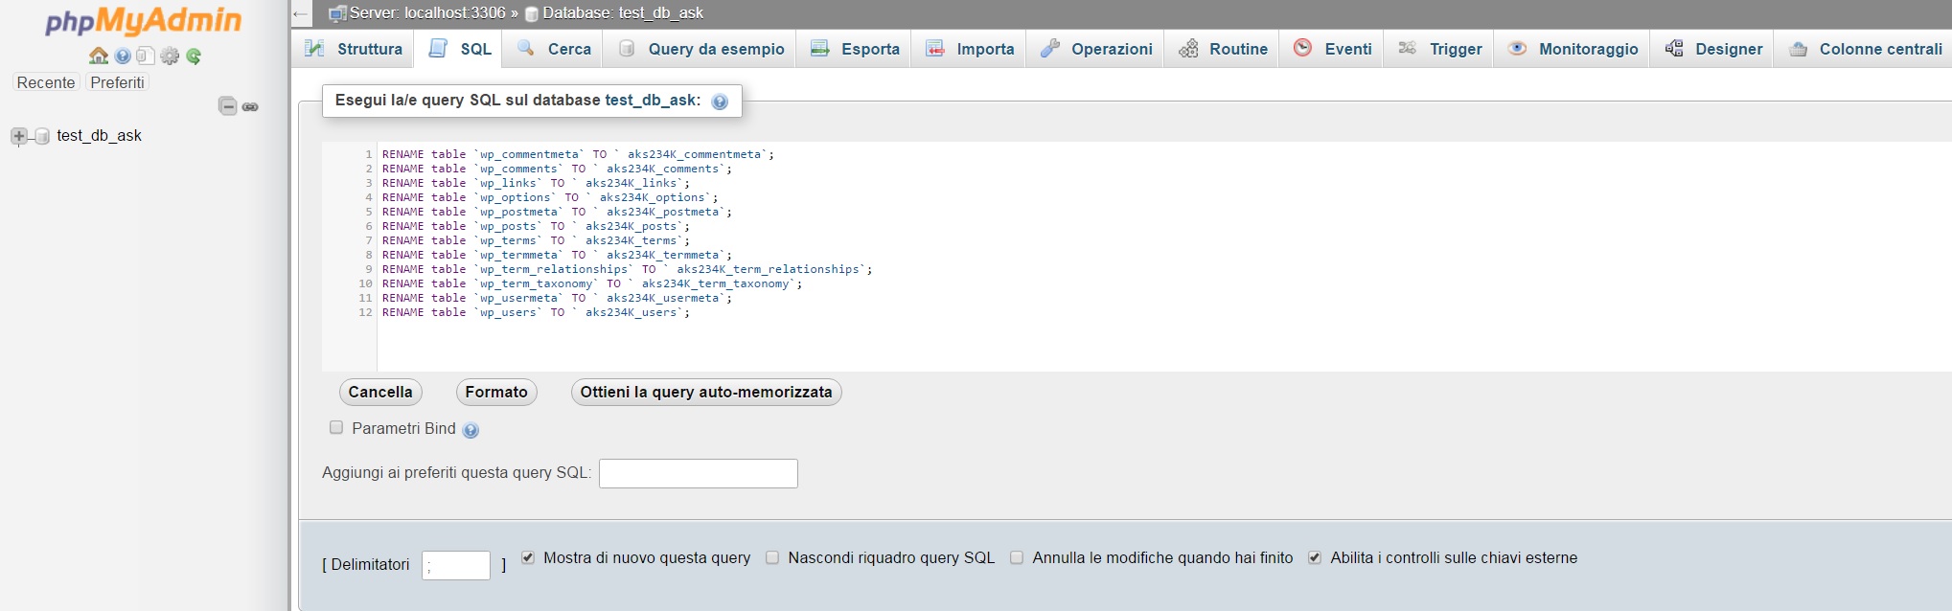Click the Importa import icon
The image size is (1952, 611).
pos(935,49)
